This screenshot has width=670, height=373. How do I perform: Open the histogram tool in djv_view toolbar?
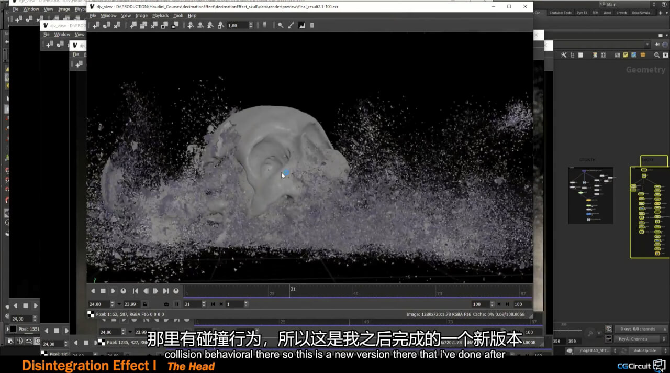[301, 25]
